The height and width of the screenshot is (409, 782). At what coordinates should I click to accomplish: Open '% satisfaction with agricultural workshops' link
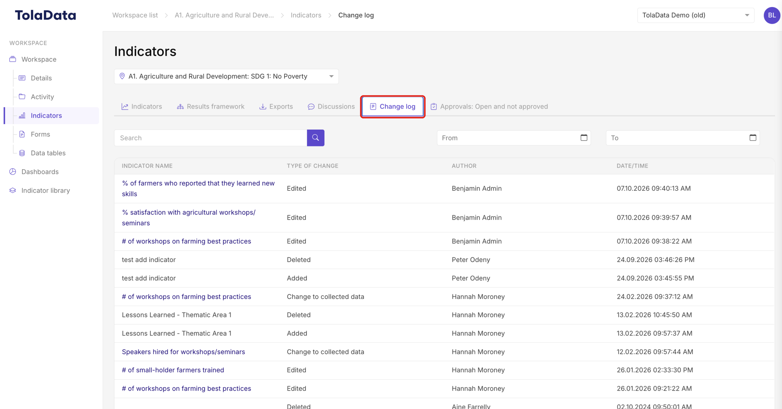pyautogui.click(x=188, y=217)
